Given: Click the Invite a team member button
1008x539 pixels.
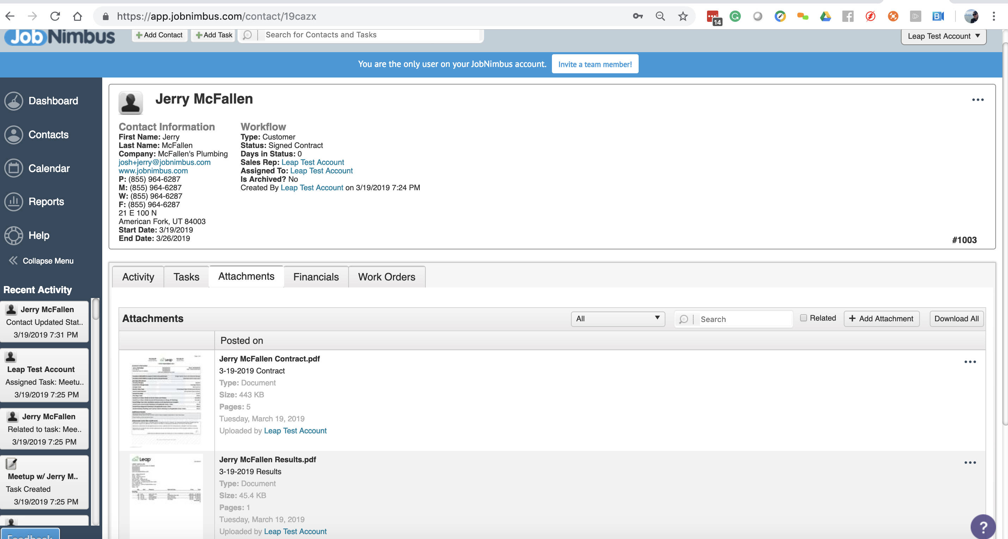Looking at the screenshot, I should pos(595,64).
